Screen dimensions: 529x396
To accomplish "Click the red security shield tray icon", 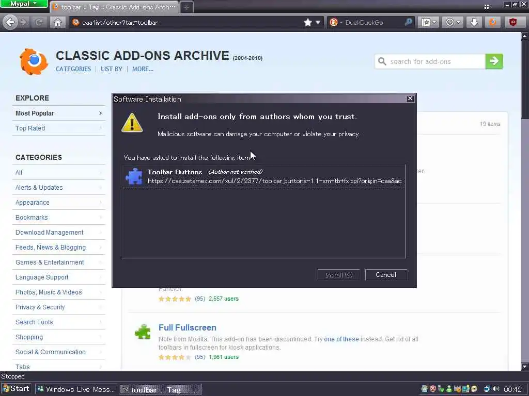I will click(x=433, y=389).
